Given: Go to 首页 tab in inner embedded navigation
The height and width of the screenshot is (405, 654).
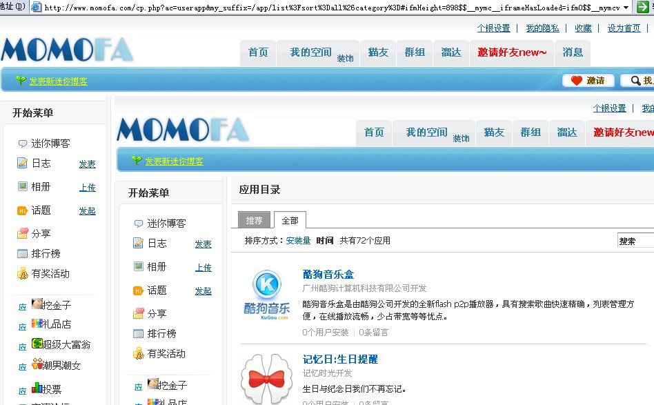Looking at the screenshot, I should pyautogui.click(x=374, y=132).
